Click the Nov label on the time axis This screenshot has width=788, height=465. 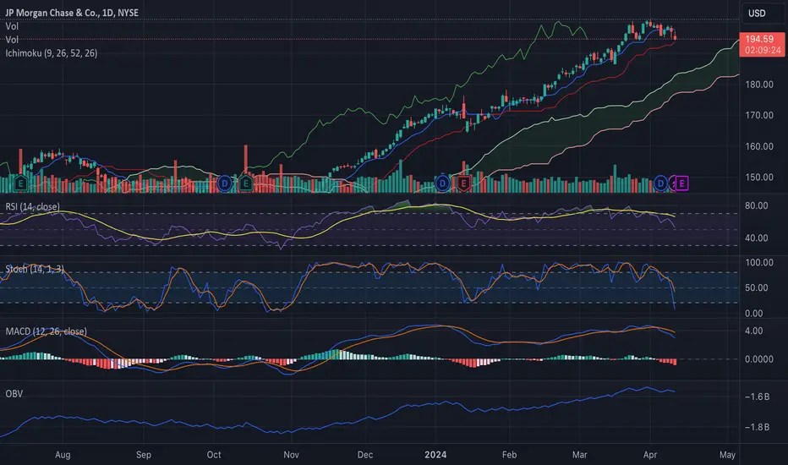[291, 455]
